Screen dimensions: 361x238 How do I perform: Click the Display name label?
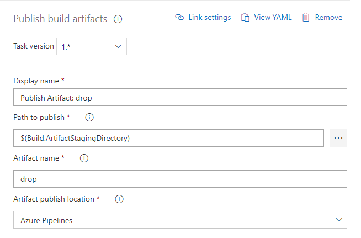(x=36, y=81)
